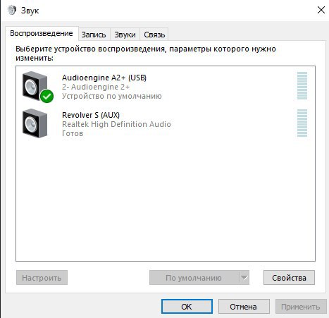
Task: Click the По умолчанию button
Action: [x=194, y=278]
